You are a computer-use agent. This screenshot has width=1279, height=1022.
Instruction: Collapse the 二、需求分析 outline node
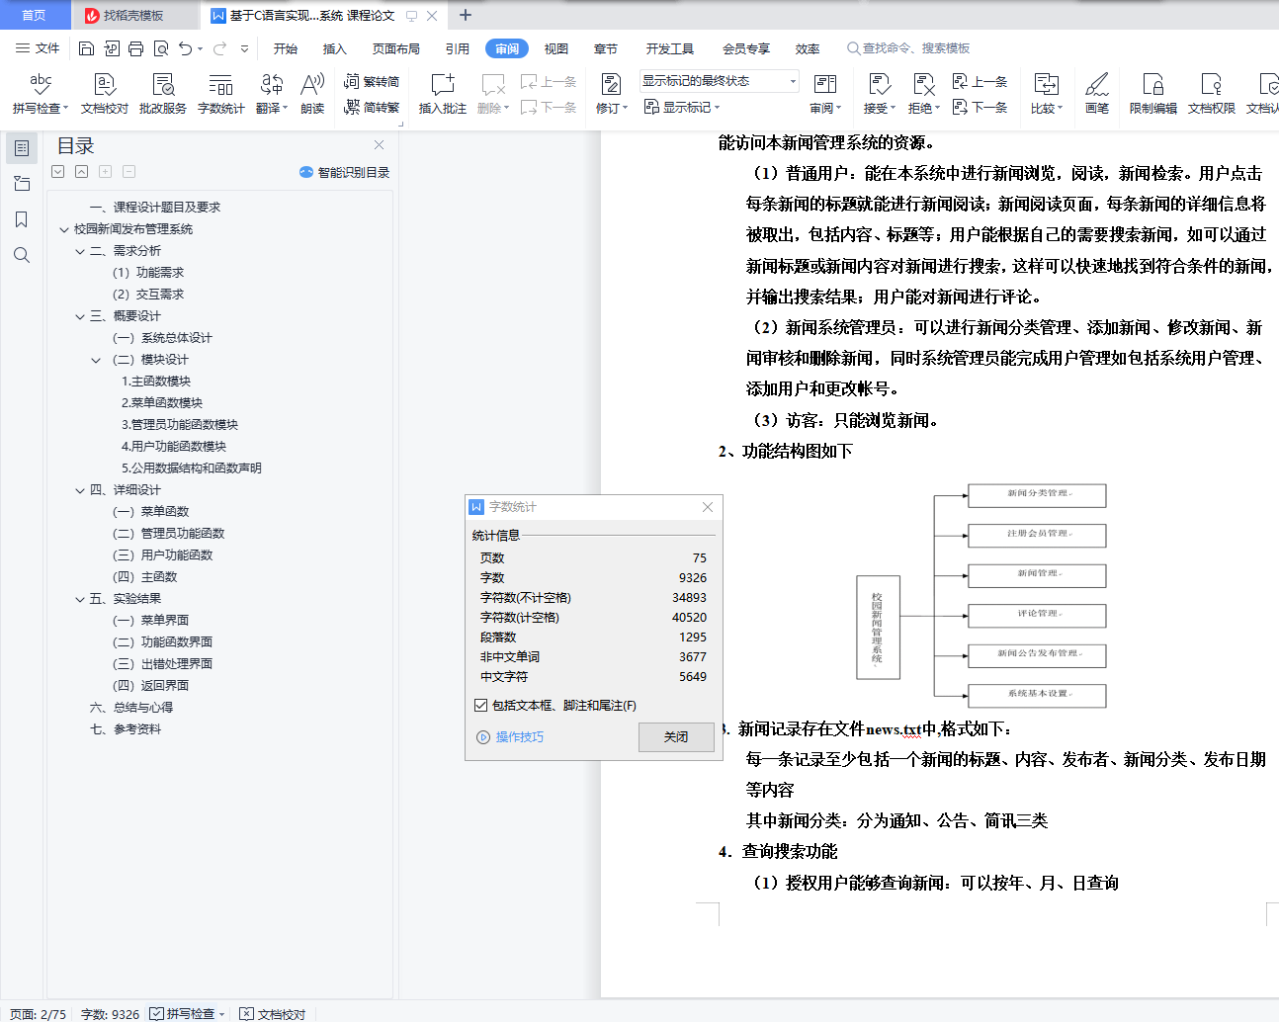click(x=80, y=251)
